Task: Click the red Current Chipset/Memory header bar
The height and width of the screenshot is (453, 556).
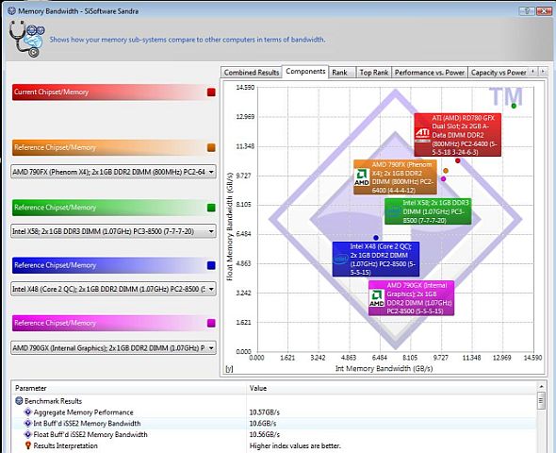Action: click(x=113, y=92)
